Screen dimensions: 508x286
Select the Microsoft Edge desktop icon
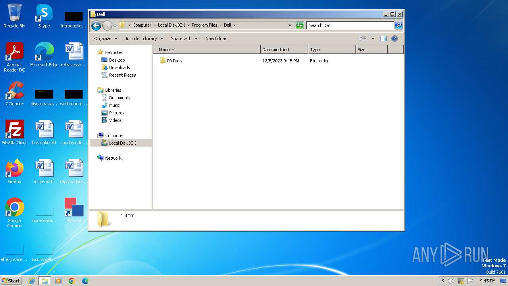(44, 55)
